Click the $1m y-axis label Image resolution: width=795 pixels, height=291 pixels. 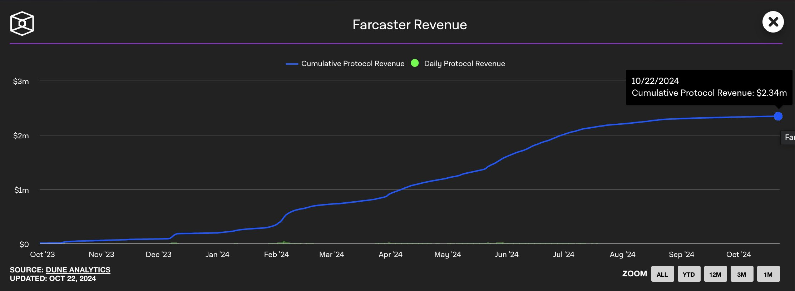21,190
